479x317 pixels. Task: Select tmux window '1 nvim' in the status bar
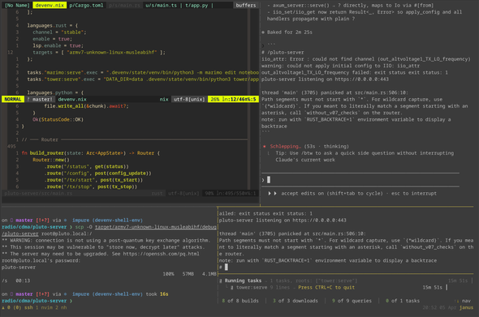[42, 307]
